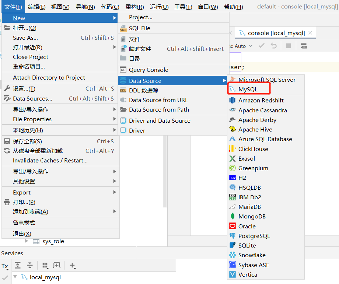The height and width of the screenshot is (284, 339).
Task: Pick Amazon Redshift from data sources
Action: point(266,100)
